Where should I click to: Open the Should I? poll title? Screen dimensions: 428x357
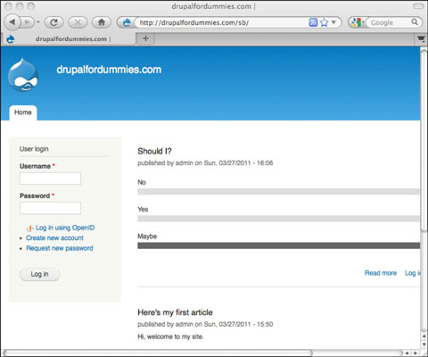pyautogui.click(x=154, y=151)
